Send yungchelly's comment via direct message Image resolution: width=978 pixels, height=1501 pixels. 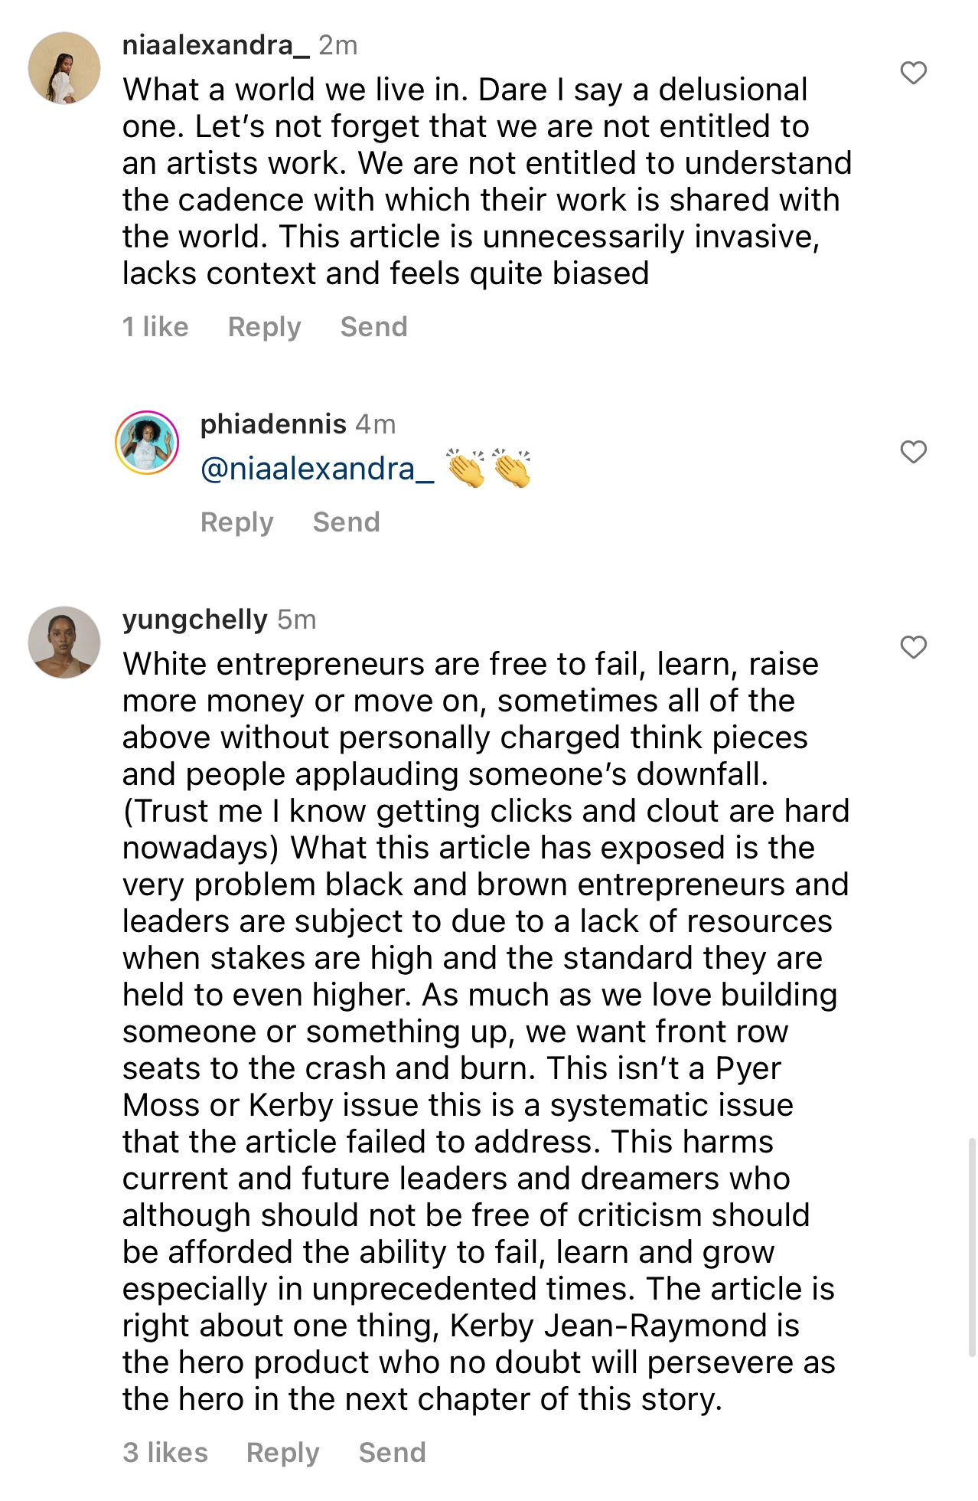392,1453
